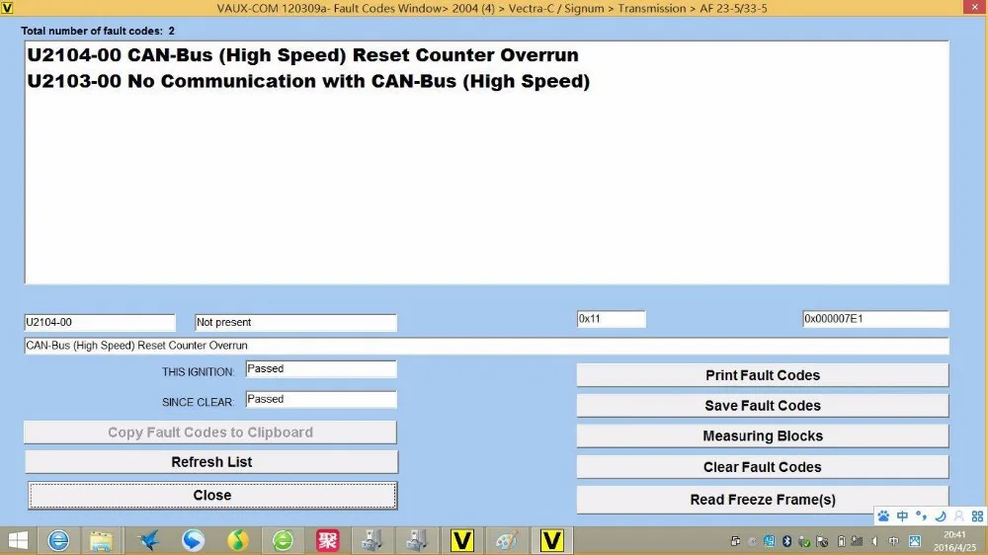Click the Save Fault Codes button
988x555 pixels.
coord(763,406)
